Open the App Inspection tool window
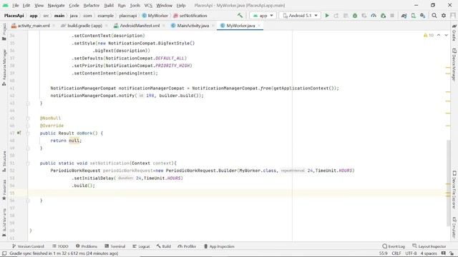Image resolution: width=458 pixels, height=257 pixels. pyautogui.click(x=219, y=246)
